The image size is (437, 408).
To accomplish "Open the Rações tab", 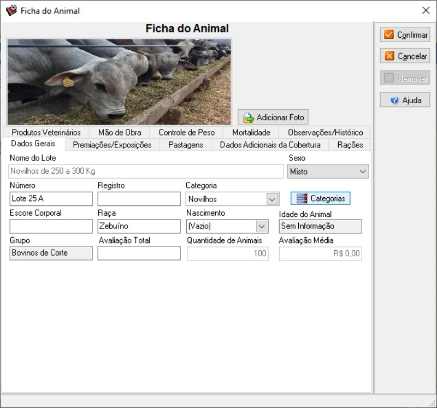I will click(x=350, y=145).
